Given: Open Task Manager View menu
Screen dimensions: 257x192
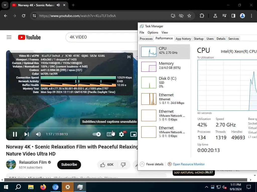Looking at the screenshot, I should pyautogui.click(x=165, y=32).
